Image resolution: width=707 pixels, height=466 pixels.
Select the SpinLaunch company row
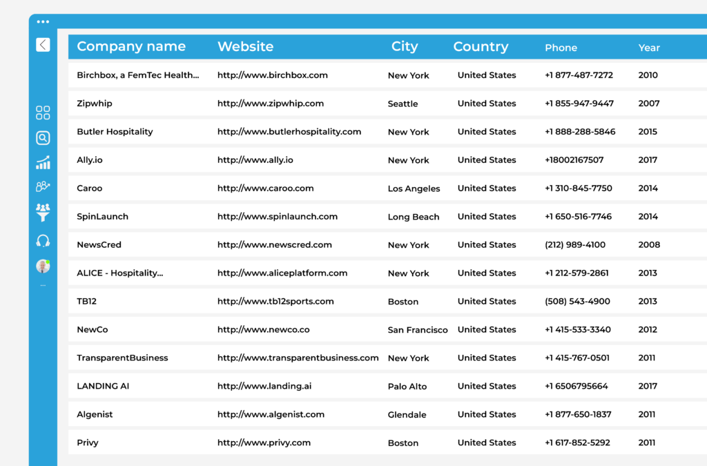(x=102, y=217)
